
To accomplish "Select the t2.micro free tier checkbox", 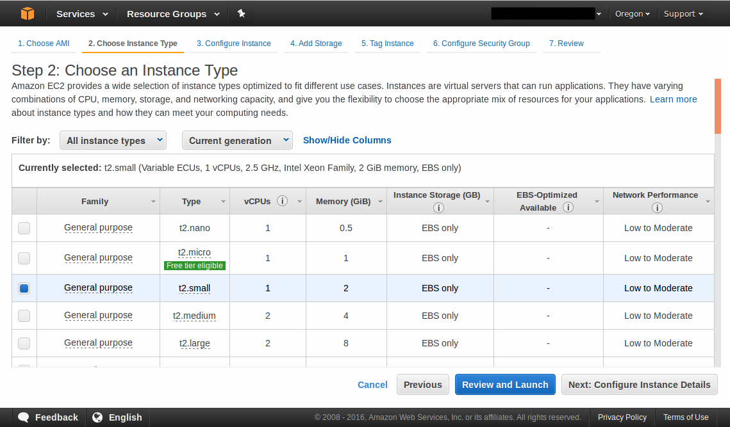I will click(x=24, y=258).
